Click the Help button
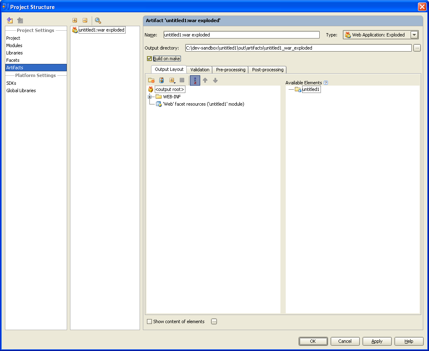The image size is (429, 351). pyautogui.click(x=409, y=341)
